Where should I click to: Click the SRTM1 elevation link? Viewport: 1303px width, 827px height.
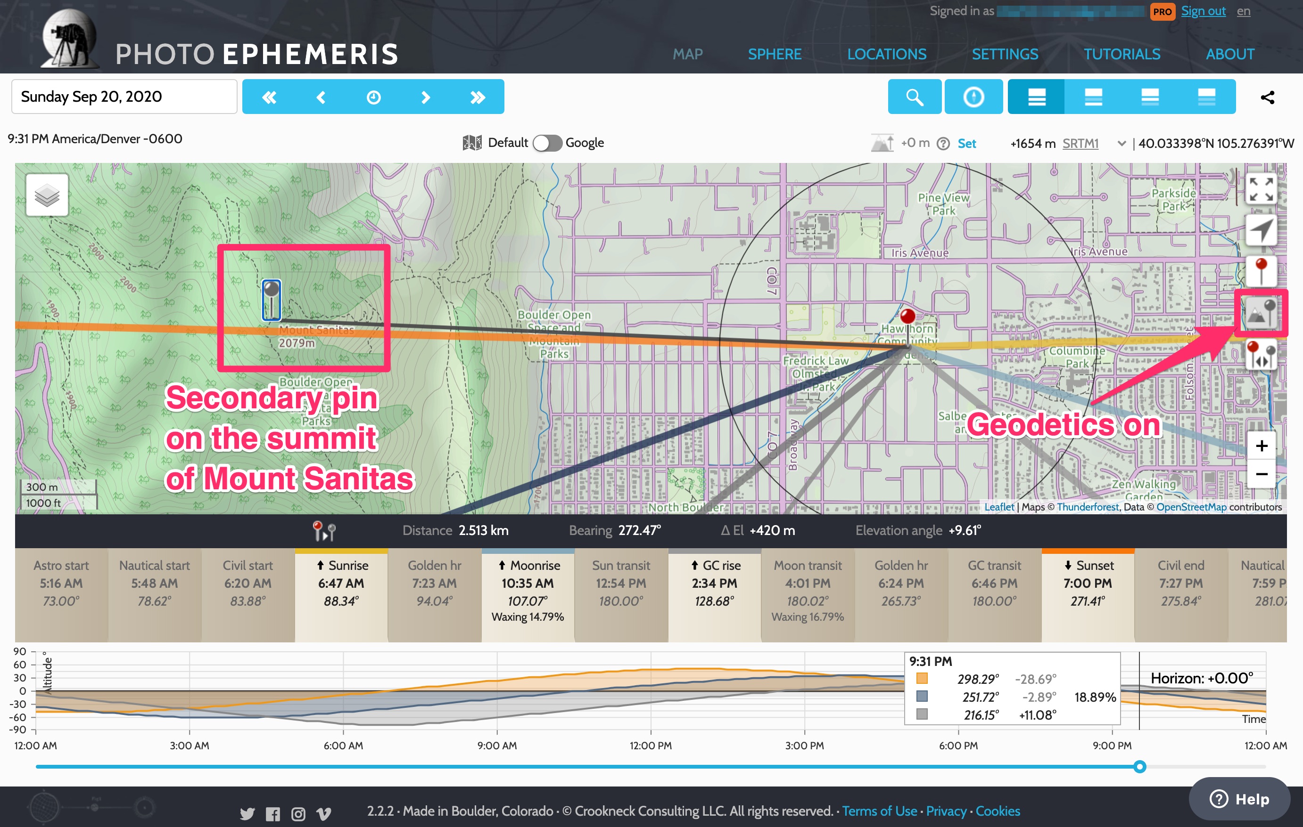[1080, 144]
